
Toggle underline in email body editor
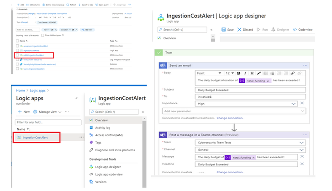252,73
